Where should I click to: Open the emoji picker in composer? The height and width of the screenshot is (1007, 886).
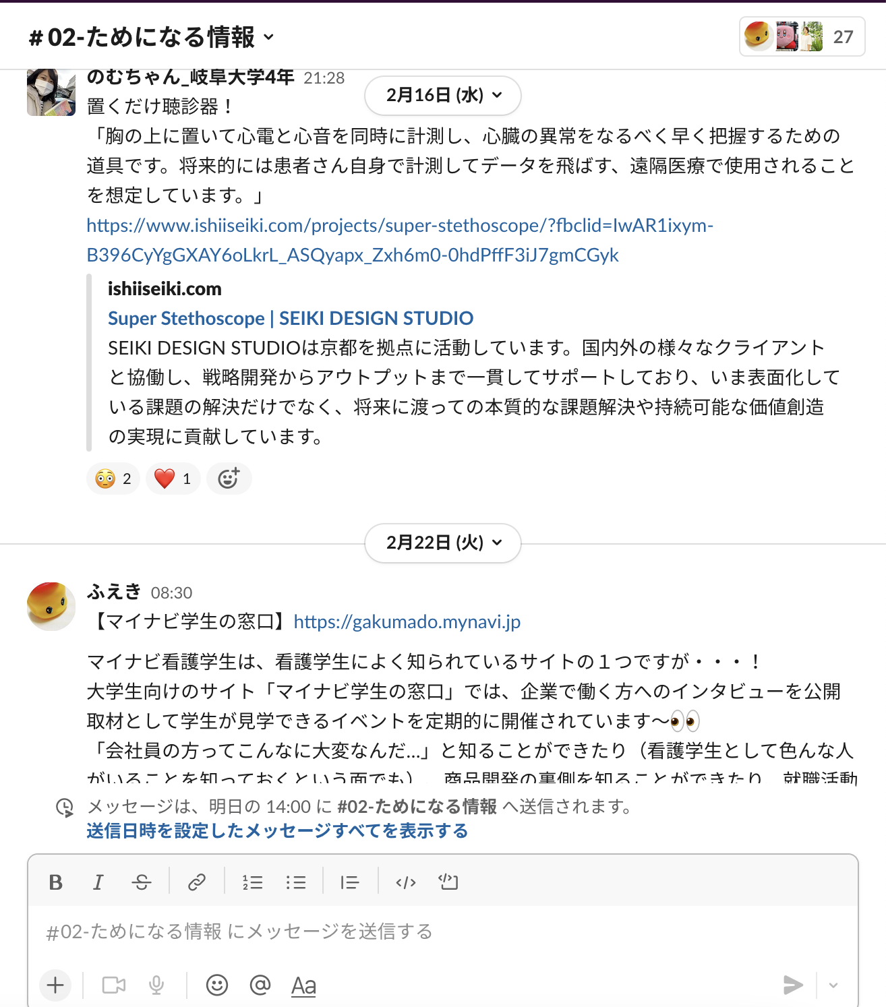coord(216,985)
